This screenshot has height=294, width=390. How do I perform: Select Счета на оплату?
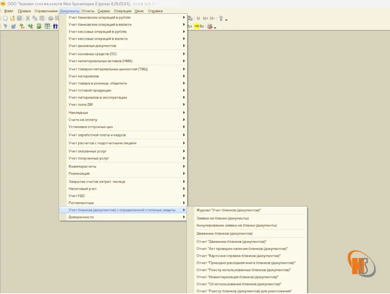[x=123, y=120]
